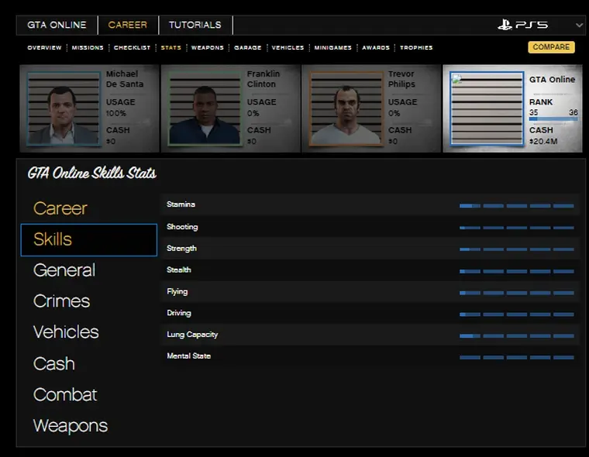Open the Tutorials tab

coord(195,25)
